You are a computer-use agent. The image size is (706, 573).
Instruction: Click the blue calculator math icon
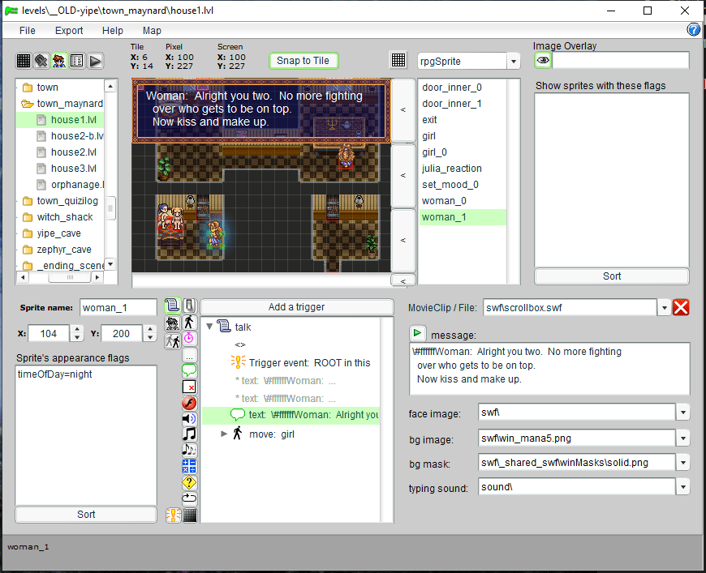pyautogui.click(x=189, y=466)
